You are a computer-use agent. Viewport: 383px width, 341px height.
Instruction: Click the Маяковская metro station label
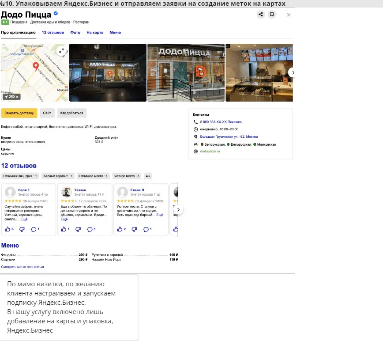click(267, 144)
